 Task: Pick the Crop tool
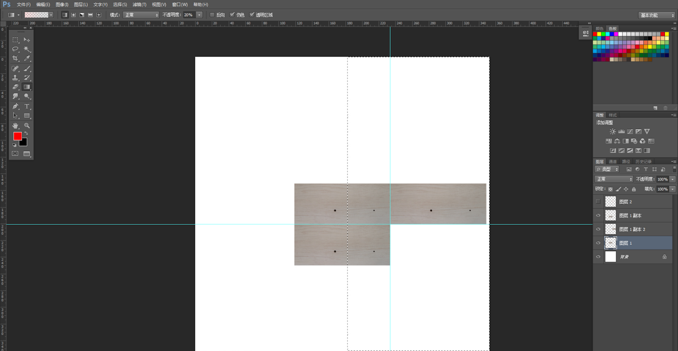pos(15,58)
